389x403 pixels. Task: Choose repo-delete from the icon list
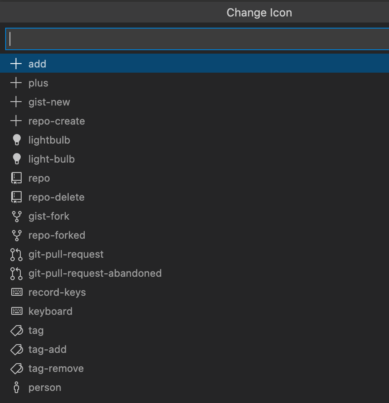[56, 197]
